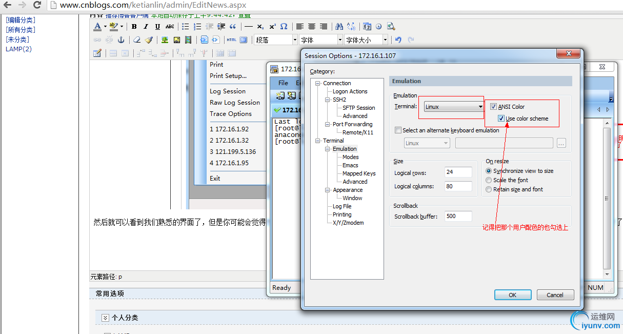Collapse the Appearance tree node

click(328, 190)
